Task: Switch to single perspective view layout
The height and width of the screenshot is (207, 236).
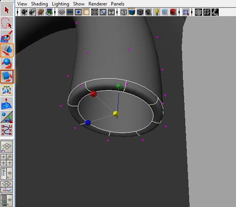Action: pos(7,147)
